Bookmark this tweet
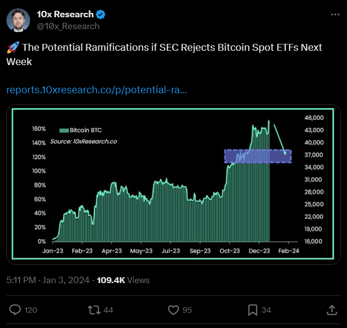Screen dimensions: 347x328 coord(252,310)
